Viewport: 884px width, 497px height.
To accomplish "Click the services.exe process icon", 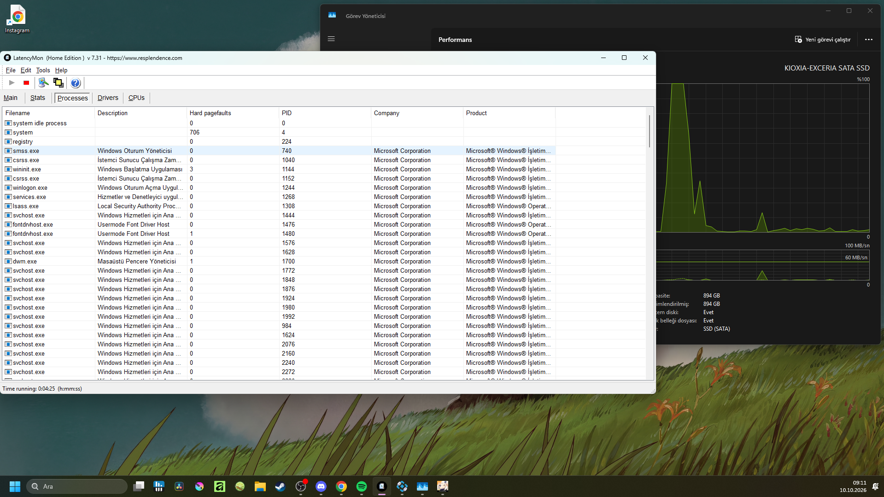I will (8, 197).
